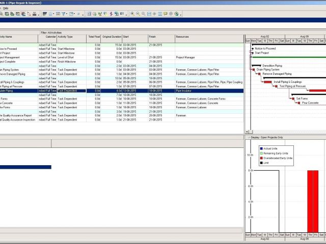The width and height of the screenshot is (326, 244).
Task: Click the Help globe icon in toolbar
Action: click(177, 14)
